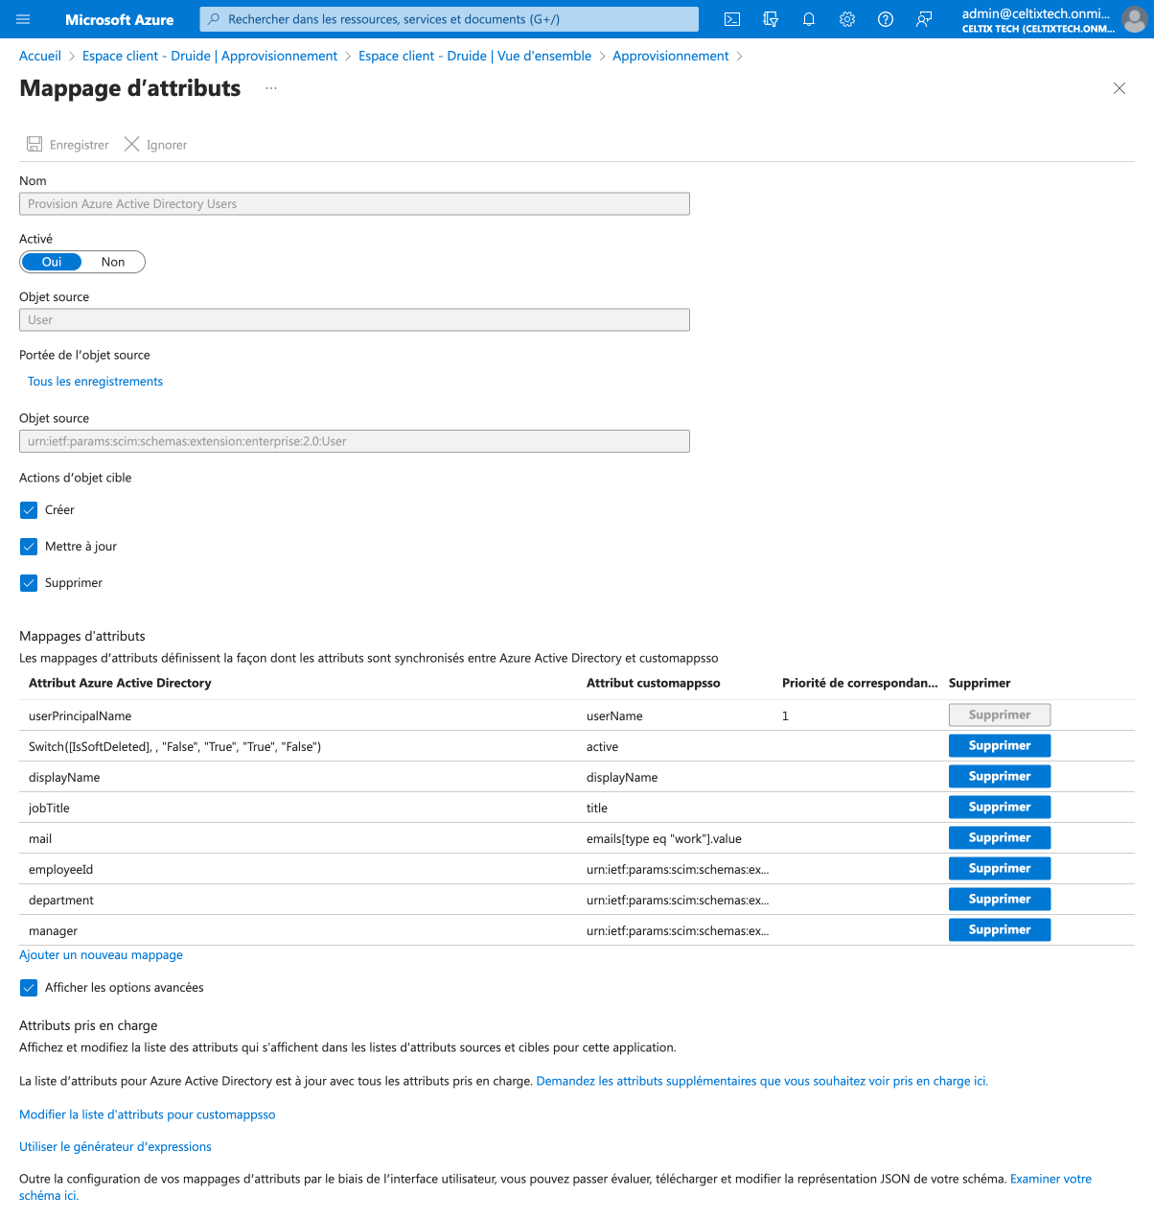Open the more options ellipsis beside the title
The height and width of the screenshot is (1219, 1154).
tap(271, 88)
